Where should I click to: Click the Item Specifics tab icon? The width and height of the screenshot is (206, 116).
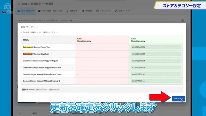pos(19,11)
